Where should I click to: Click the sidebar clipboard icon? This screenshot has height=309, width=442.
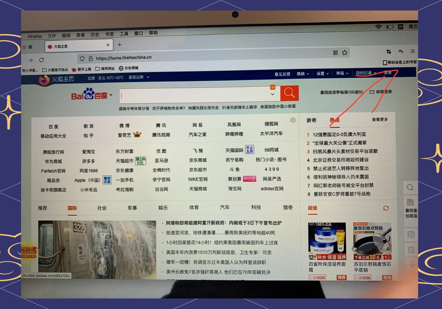click(x=411, y=249)
